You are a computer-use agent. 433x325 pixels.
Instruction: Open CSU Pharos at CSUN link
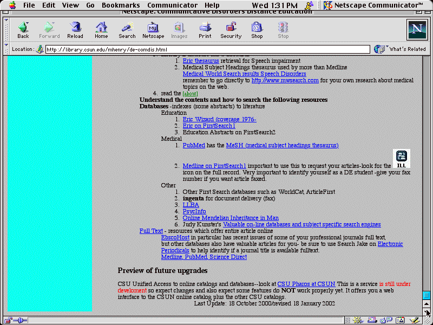point(306,284)
